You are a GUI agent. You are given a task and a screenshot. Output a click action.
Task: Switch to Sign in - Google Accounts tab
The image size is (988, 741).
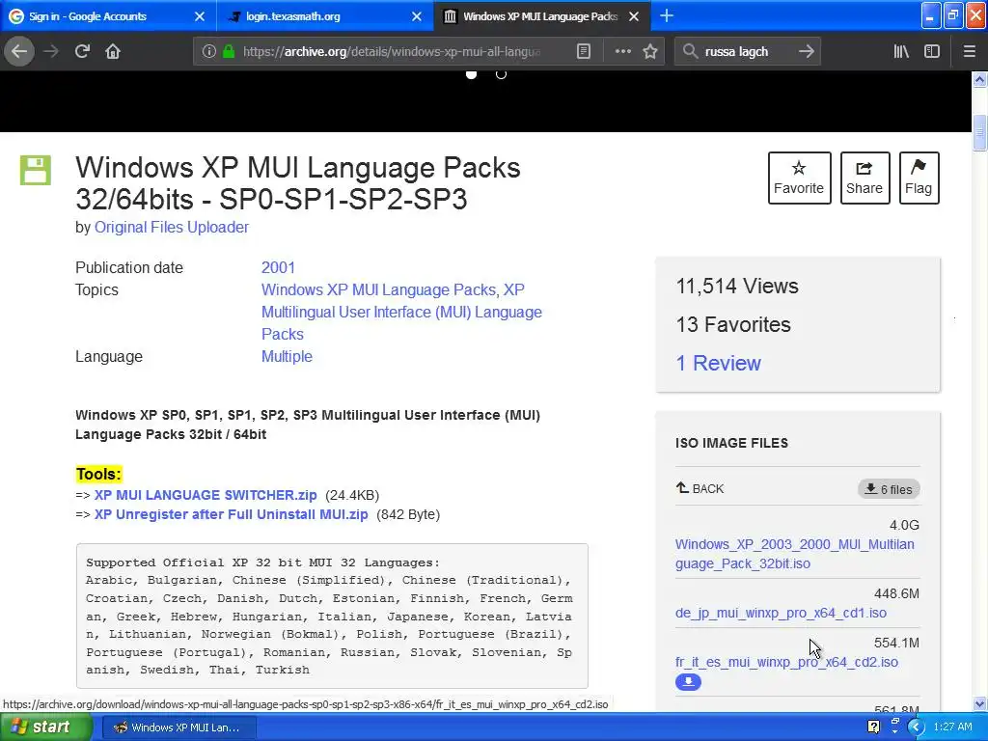point(107,16)
